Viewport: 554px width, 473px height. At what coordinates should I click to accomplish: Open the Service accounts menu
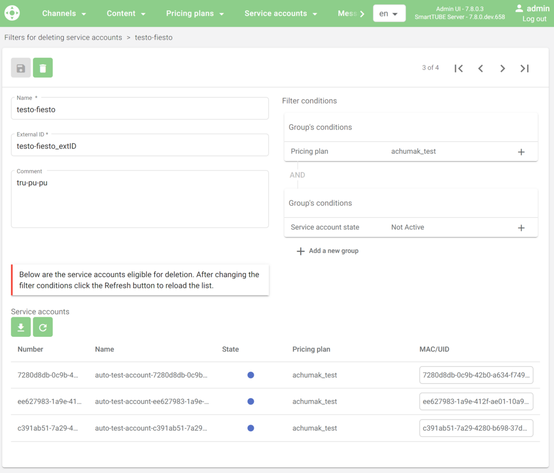click(x=281, y=13)
